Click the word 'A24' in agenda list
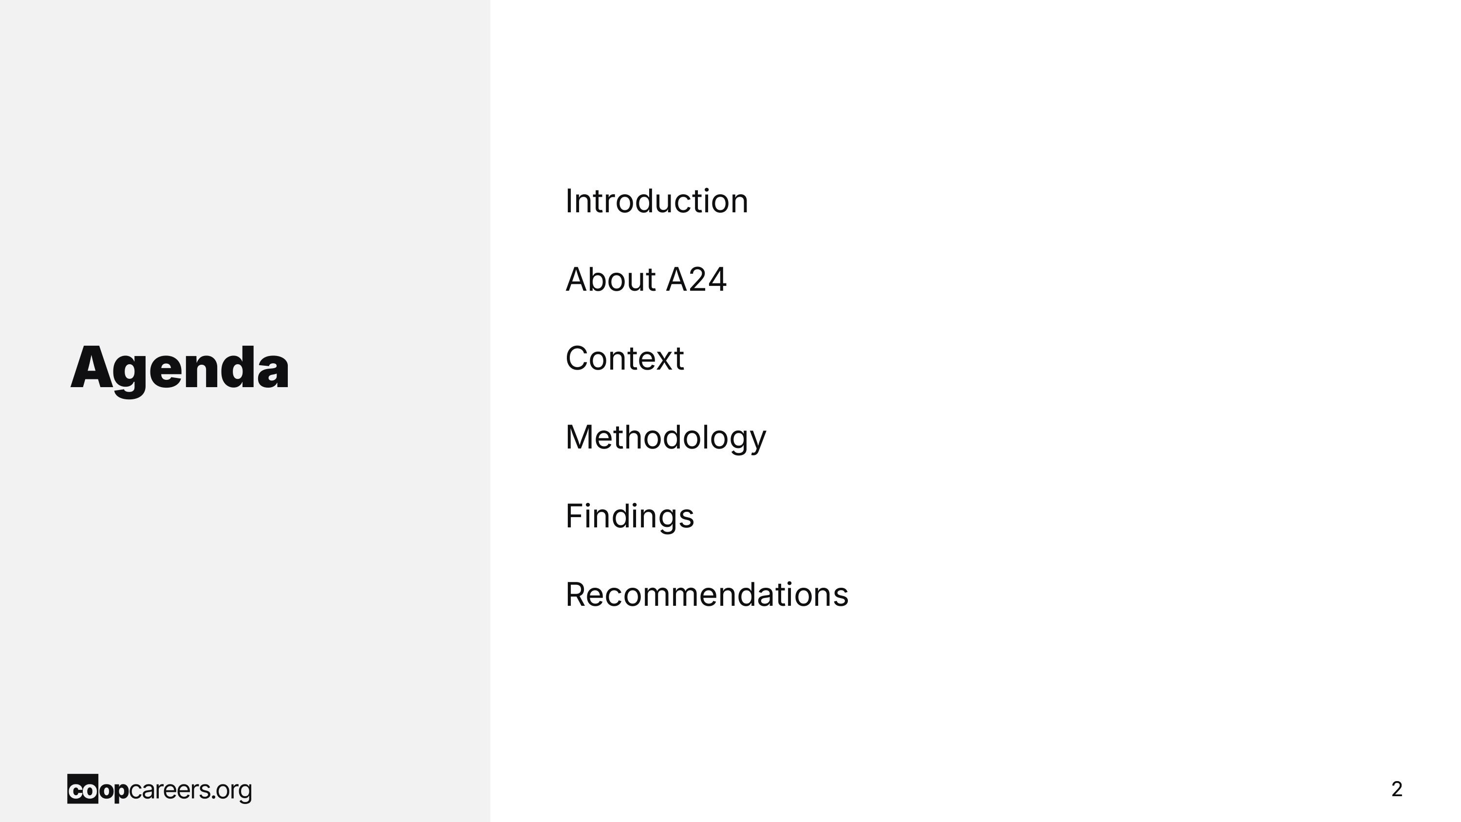 696,279
